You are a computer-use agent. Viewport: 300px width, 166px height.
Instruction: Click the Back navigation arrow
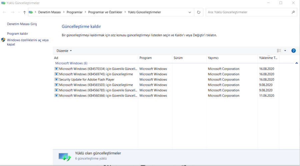4,12
